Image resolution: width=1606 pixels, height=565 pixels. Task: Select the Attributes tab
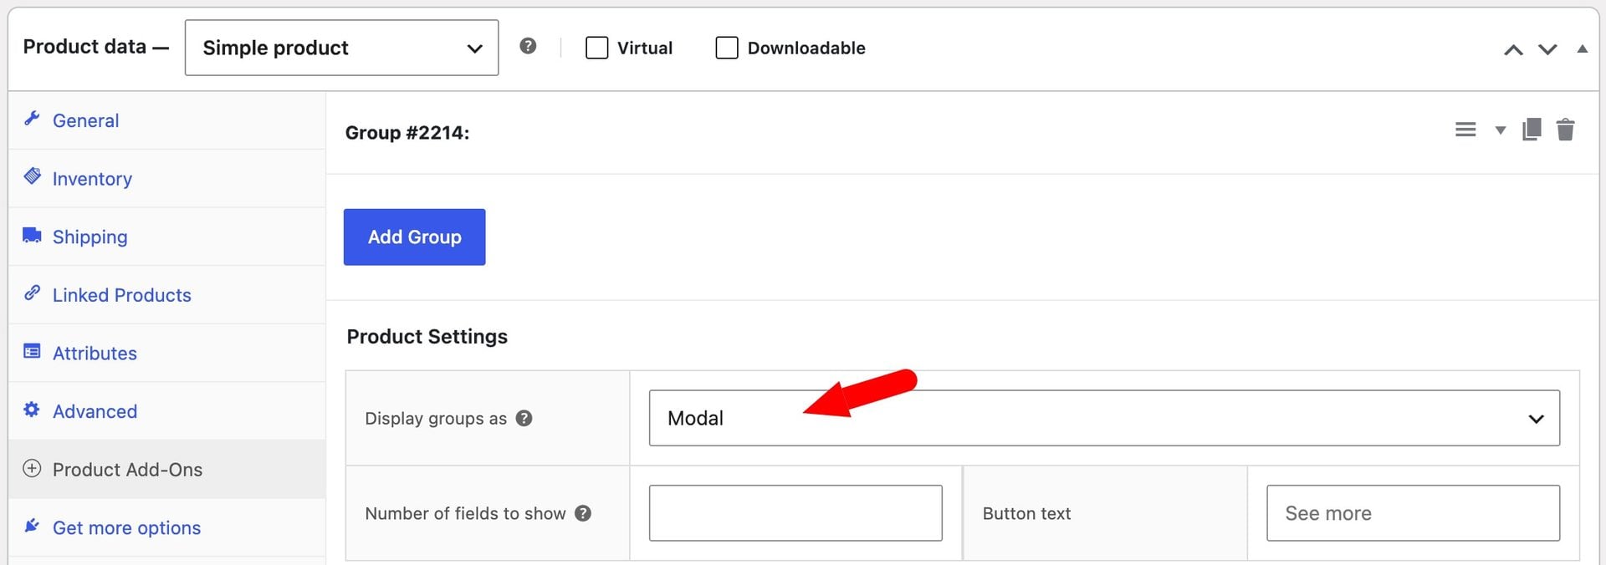(x=166, y=353)
